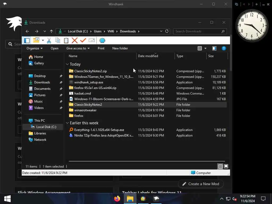Image resolution: width=272 pixels, height=204 pixels.
Task: Refresh the Downloads folder view
Action: 167,31
